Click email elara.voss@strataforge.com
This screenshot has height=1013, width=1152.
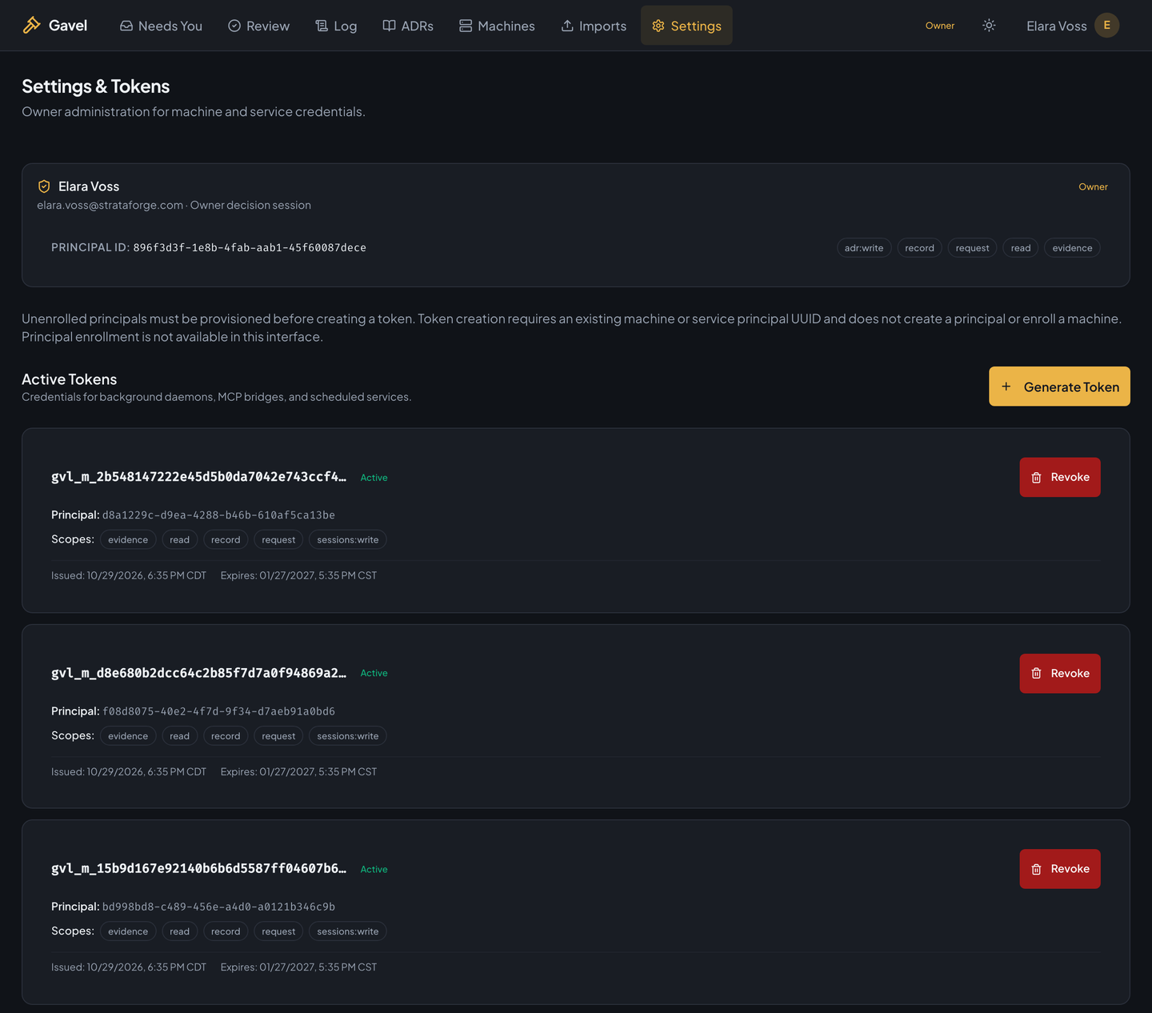110,205
